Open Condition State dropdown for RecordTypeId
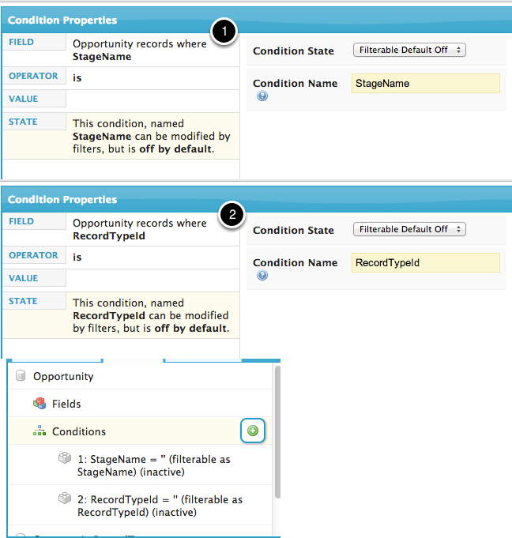This screenshot has height=538, width=512. (x=408, y=229)
